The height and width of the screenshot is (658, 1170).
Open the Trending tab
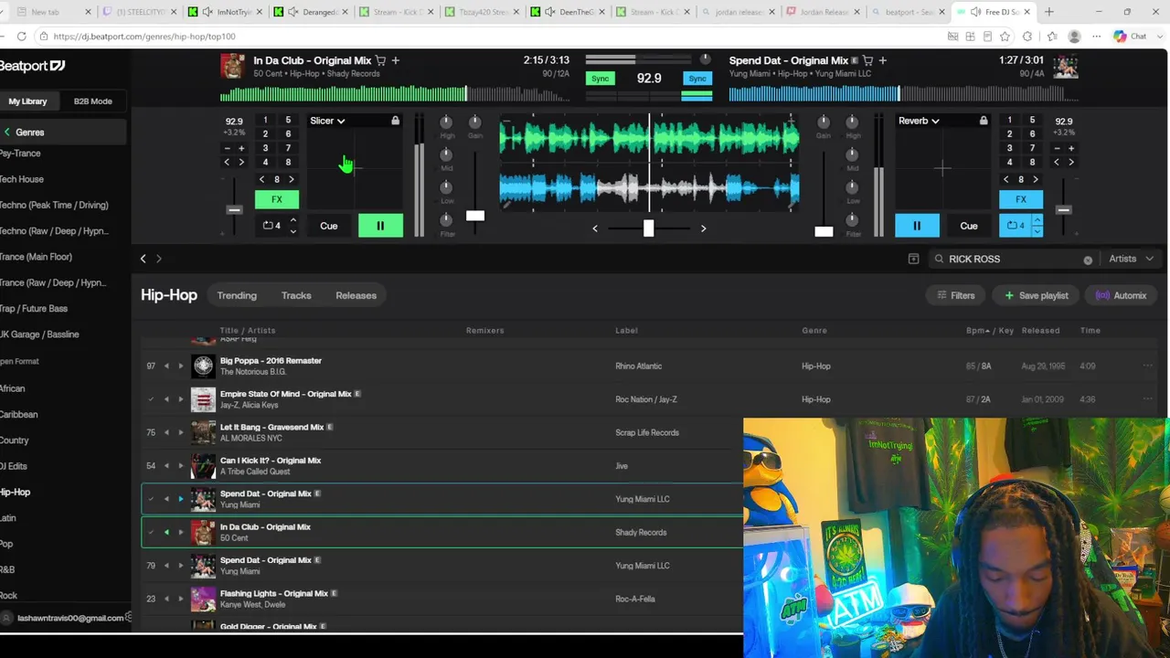click(x=237, y=296)
